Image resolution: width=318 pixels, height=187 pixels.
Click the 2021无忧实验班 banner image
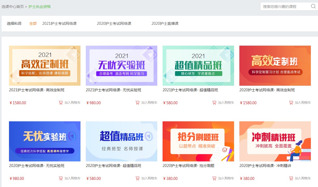point(121,65)
